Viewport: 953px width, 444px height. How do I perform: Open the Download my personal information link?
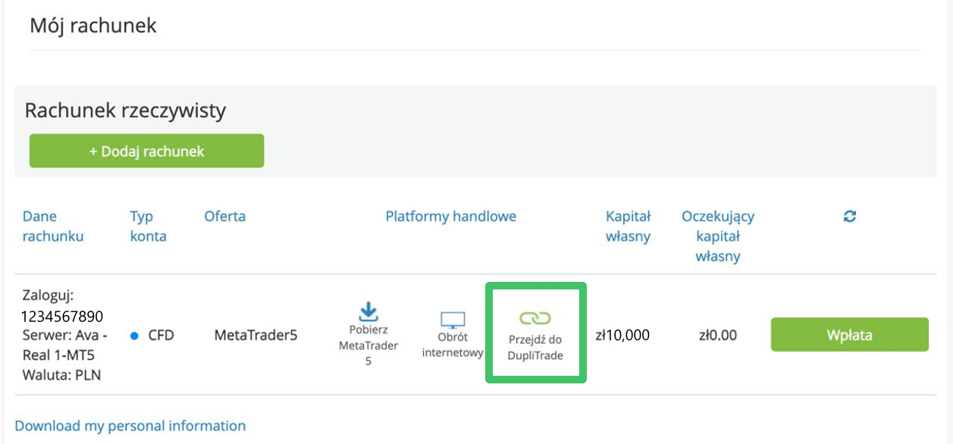(130, 426)
